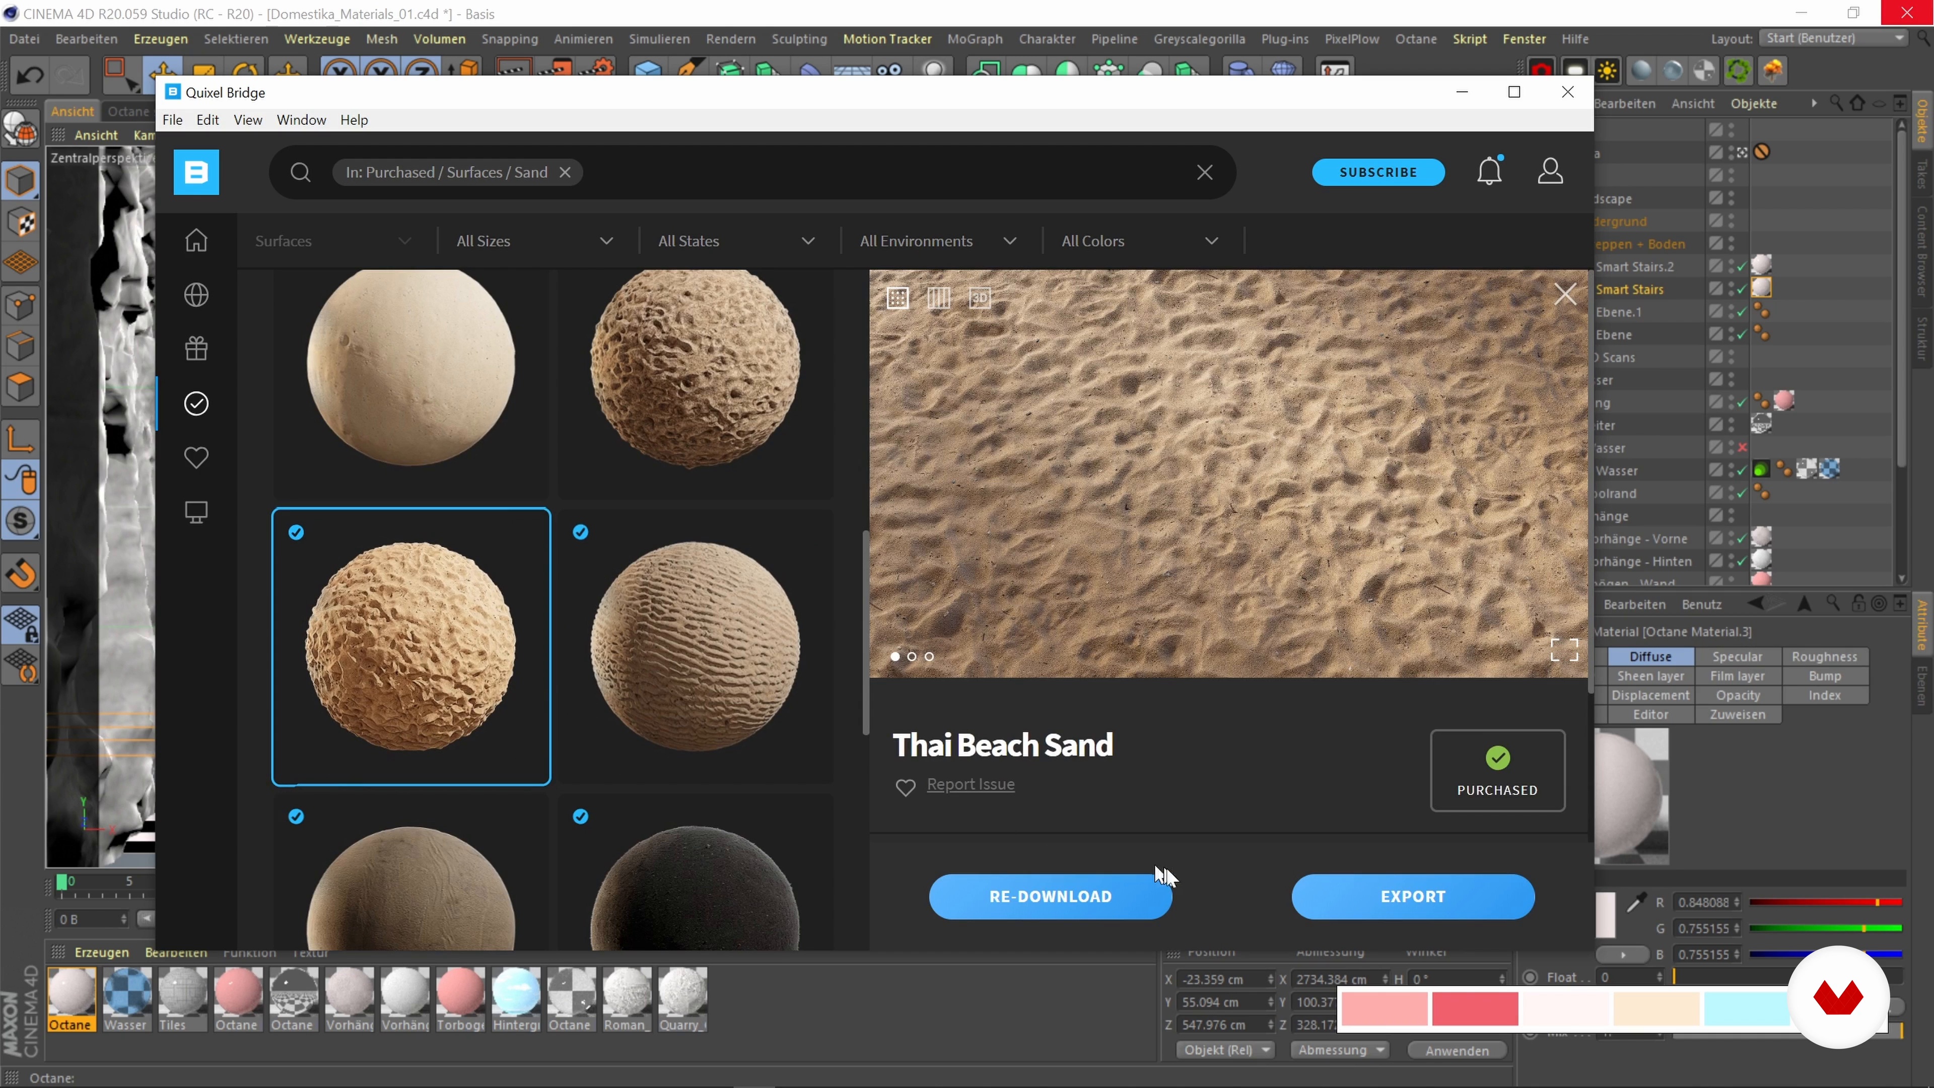Viewport: 1934px width, 1088px height.
Task: Toggle the green check on Ebene row
Action: [1742, 334]
